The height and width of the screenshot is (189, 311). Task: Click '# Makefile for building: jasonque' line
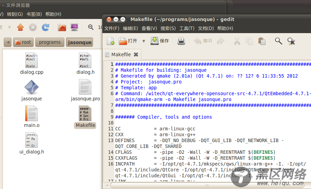coord(161,70)
